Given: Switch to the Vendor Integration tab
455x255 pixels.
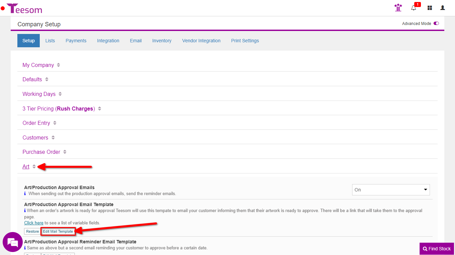Looking at the screenshot, I should point(201,41).
